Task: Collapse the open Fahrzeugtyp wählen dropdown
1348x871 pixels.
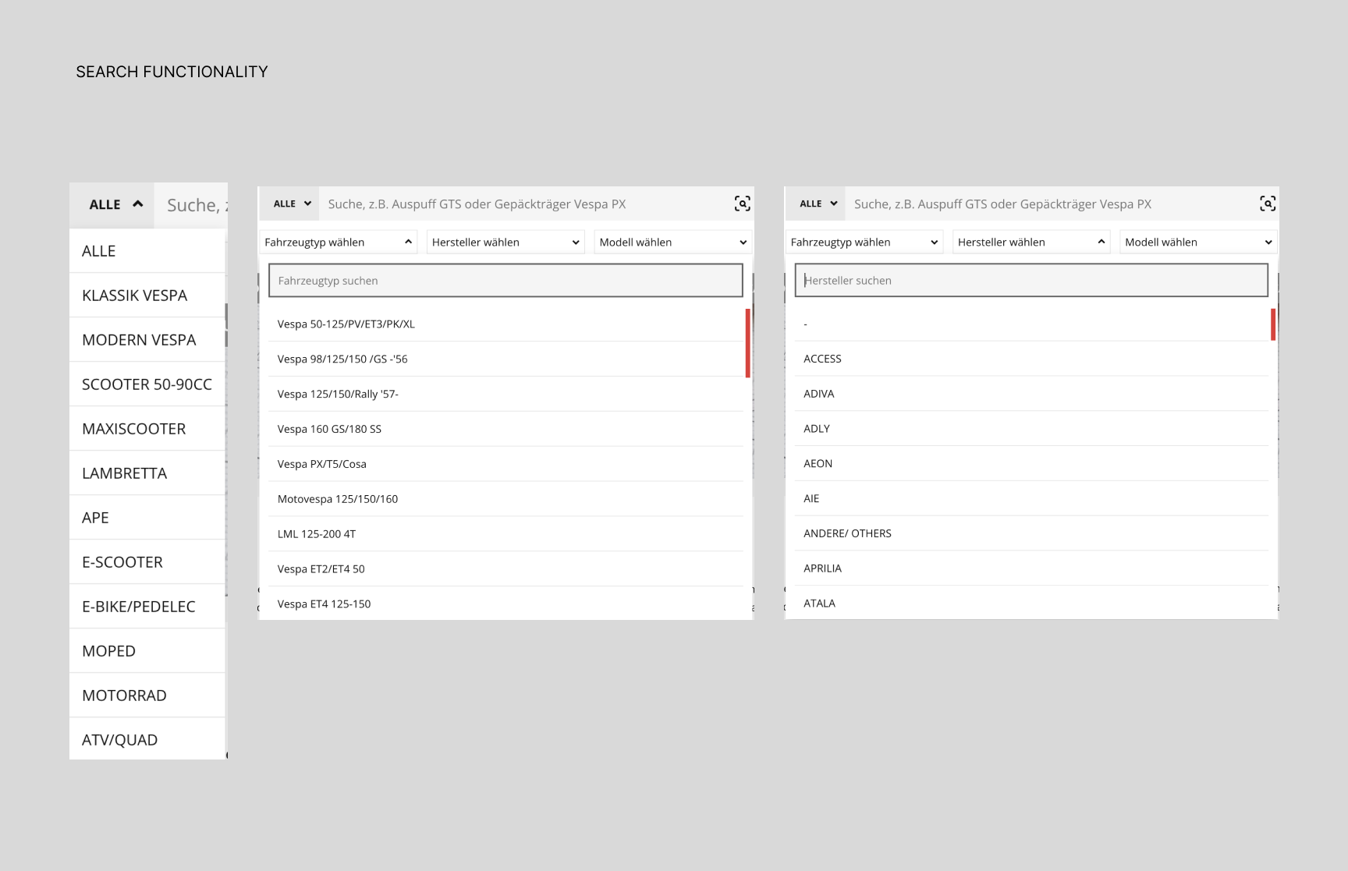Action: click(337, 243)
